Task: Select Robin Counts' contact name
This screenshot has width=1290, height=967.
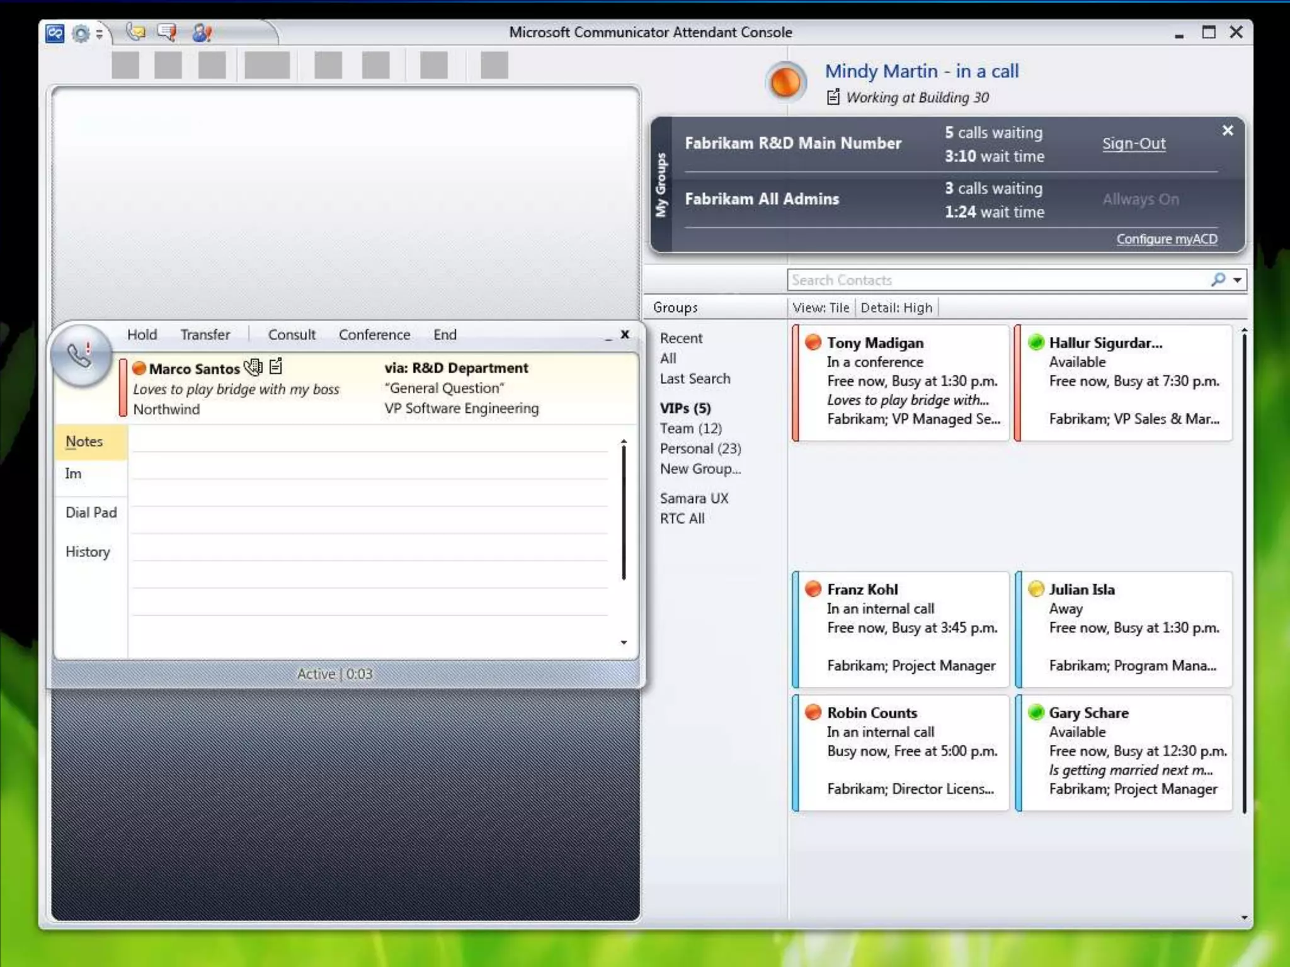Action: pos(872,713)
